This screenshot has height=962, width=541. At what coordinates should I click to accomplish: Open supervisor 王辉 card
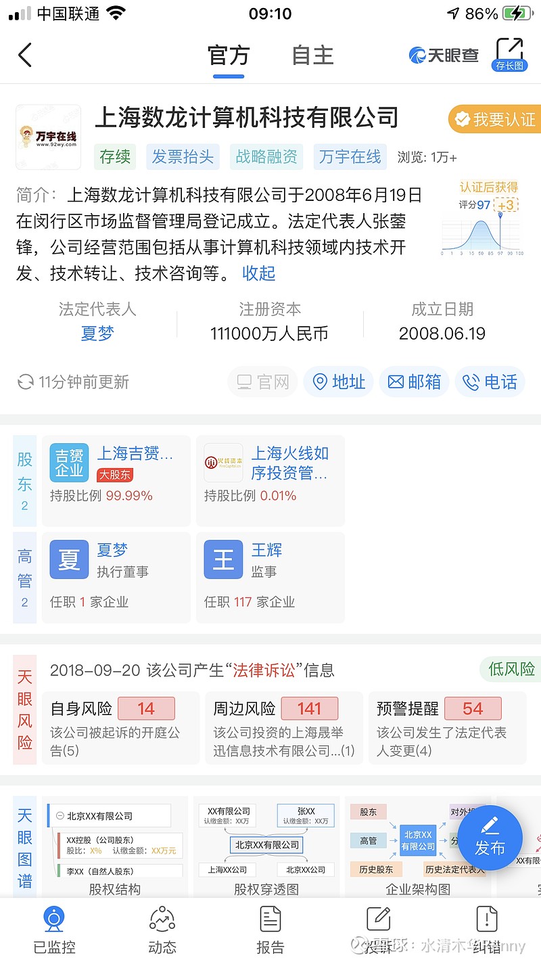[x=270, y=577]
